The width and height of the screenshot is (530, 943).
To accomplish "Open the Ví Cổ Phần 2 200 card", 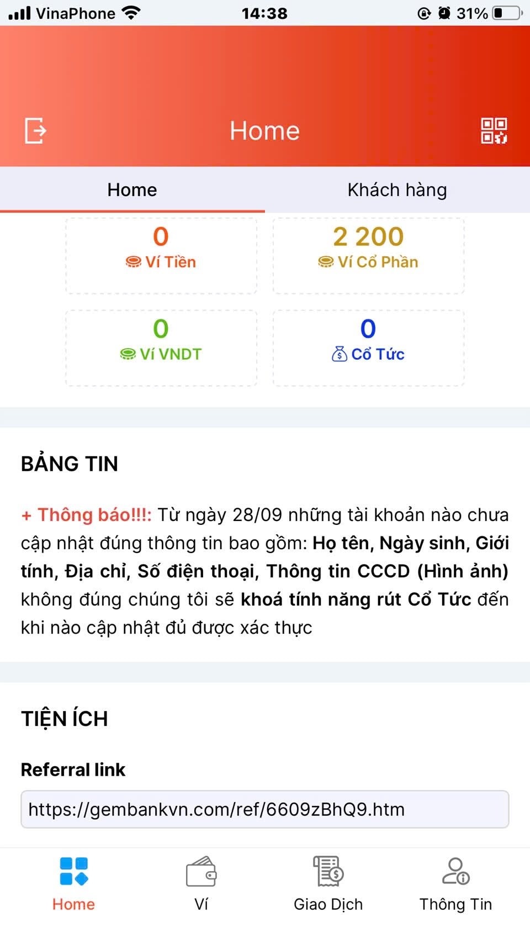I will (368, 256).
